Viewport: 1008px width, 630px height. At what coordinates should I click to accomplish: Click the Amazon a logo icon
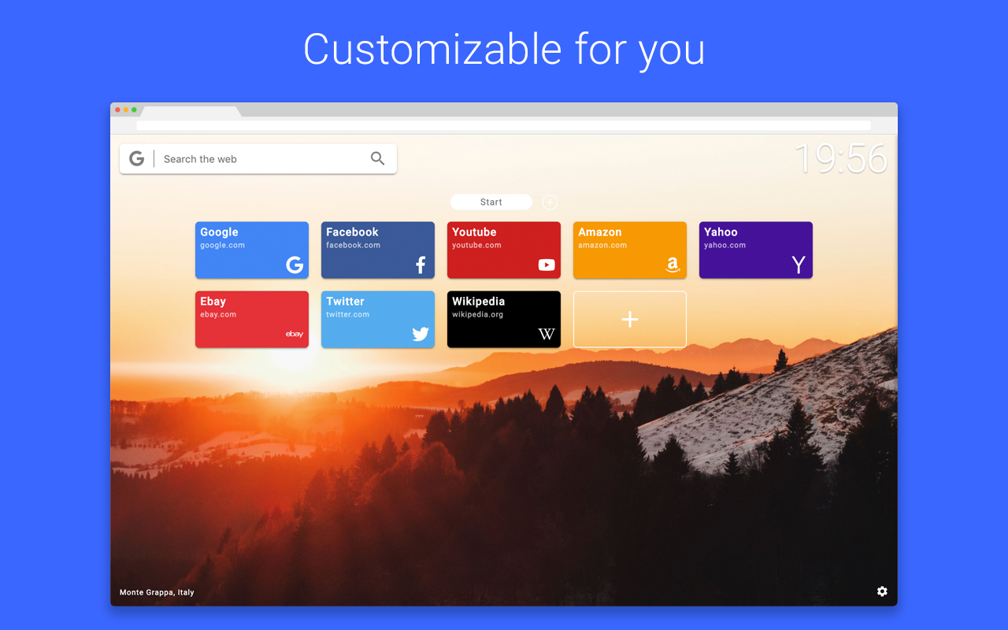673,265
